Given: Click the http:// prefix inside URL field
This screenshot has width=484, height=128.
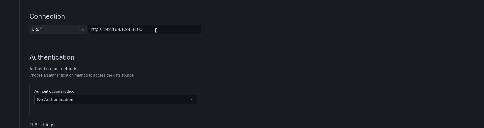Looking at the screenshot, I should click(96, 29).
